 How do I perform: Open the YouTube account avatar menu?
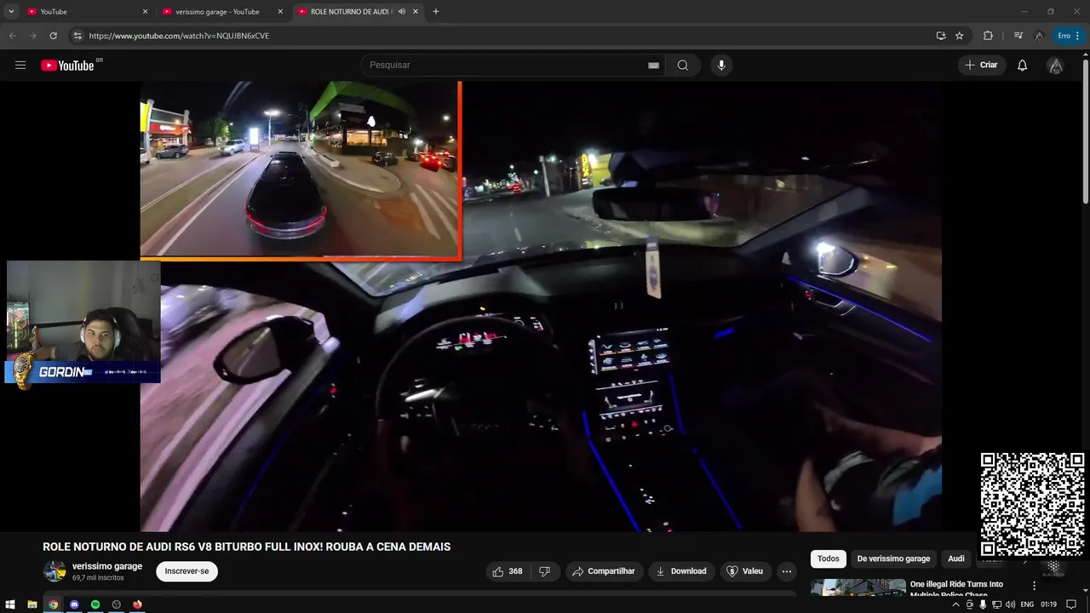1056,66
